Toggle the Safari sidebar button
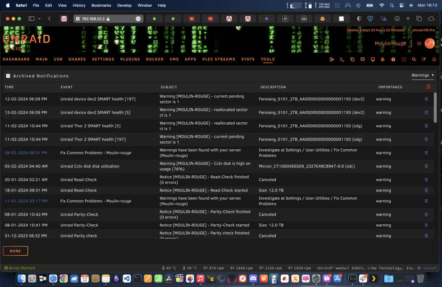Screen dimensions: 442x287 (31, 19)
